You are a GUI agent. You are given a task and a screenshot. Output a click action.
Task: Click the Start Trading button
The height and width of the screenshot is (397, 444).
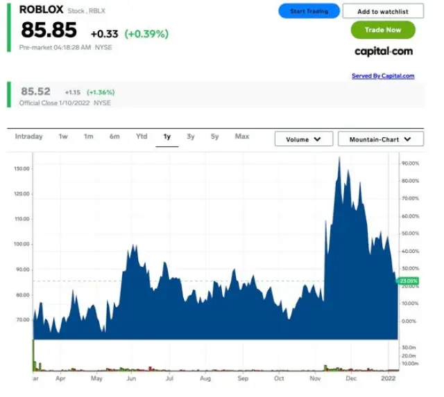[309, 12]
